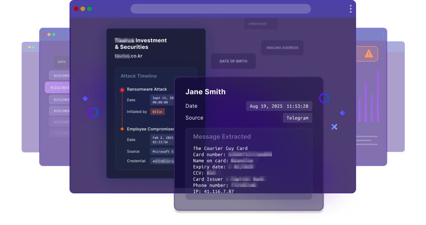Click the blue ring beside the Jane Smith card
Viewport: 426px width, 225px height.
point(324,98)
